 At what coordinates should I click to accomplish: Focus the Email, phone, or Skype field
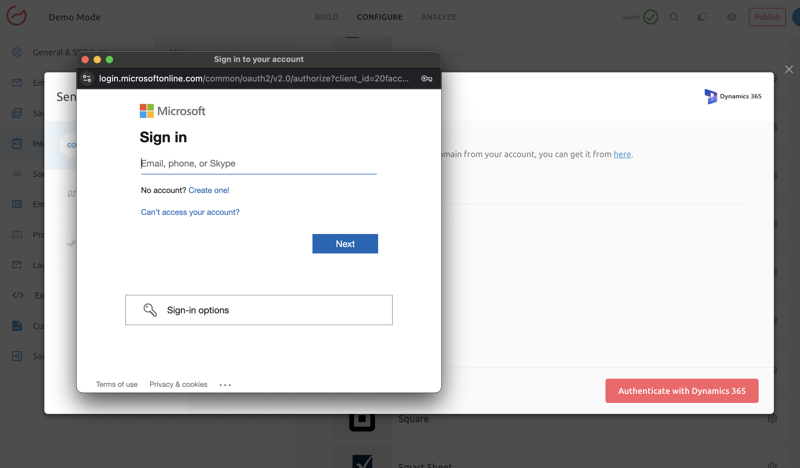[x=259, y=163]
